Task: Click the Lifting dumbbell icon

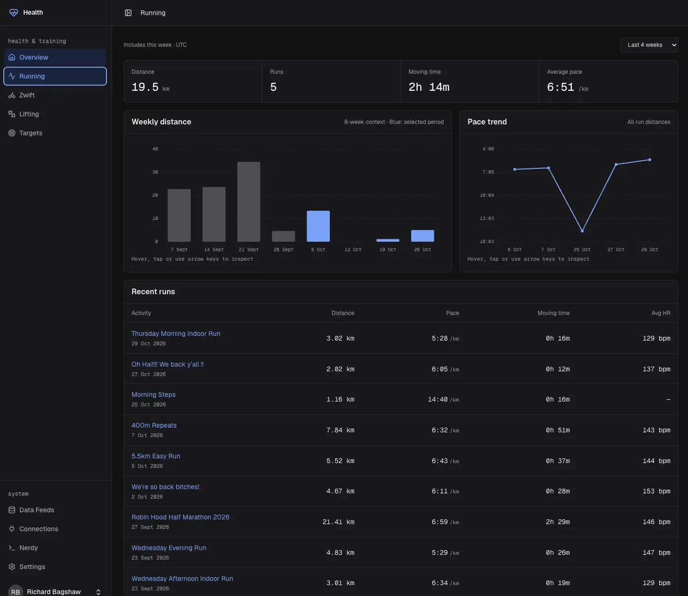Action: click(12, 114)
